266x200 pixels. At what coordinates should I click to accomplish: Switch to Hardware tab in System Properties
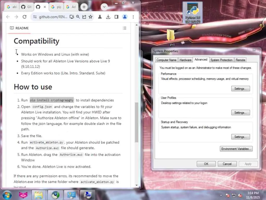pos(185,60)
